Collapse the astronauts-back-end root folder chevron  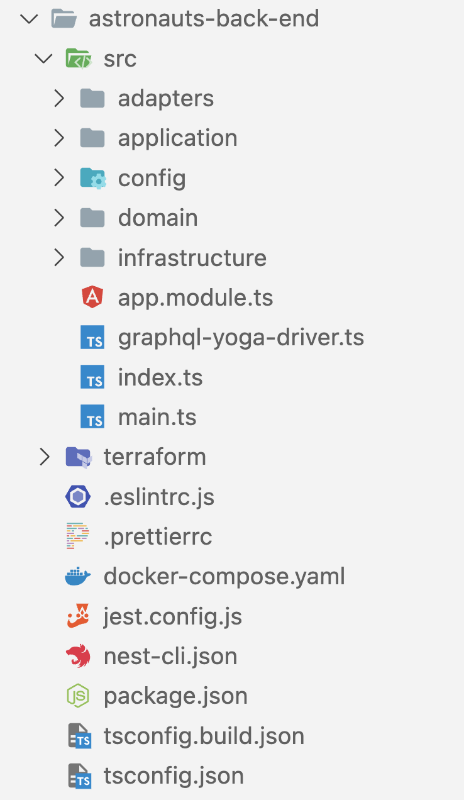(29, 19)
